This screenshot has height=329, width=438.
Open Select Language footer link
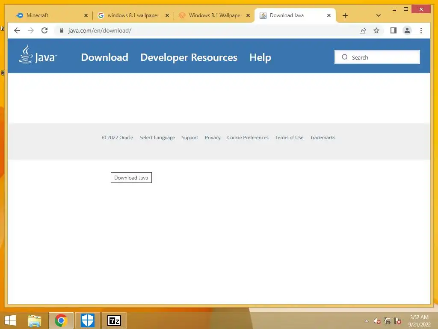click(x=157, y=138)
